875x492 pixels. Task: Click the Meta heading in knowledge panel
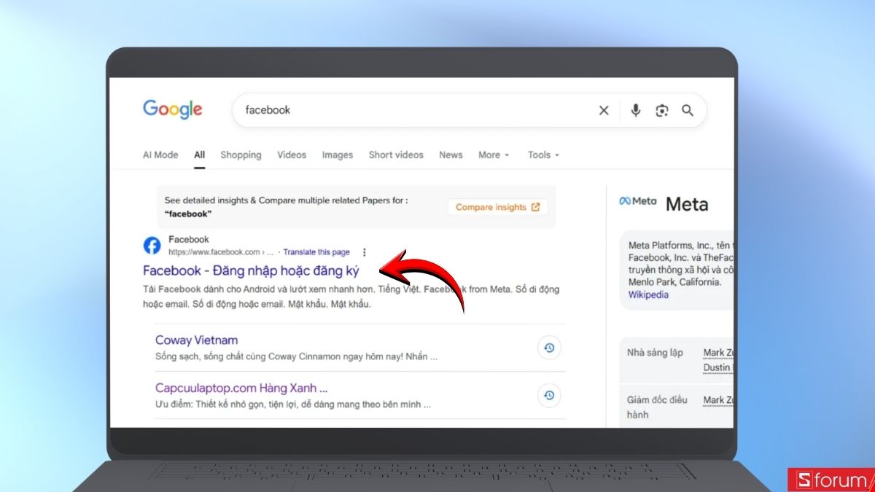click(x=687, y=204)
